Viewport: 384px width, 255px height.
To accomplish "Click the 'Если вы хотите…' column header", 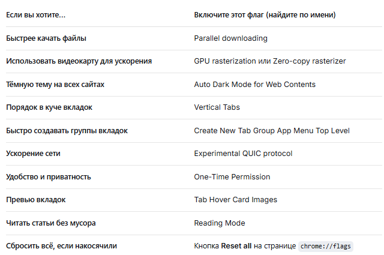I will [36, 15].
